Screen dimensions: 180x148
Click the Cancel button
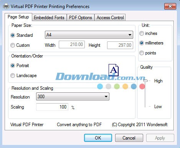[129, 138]
